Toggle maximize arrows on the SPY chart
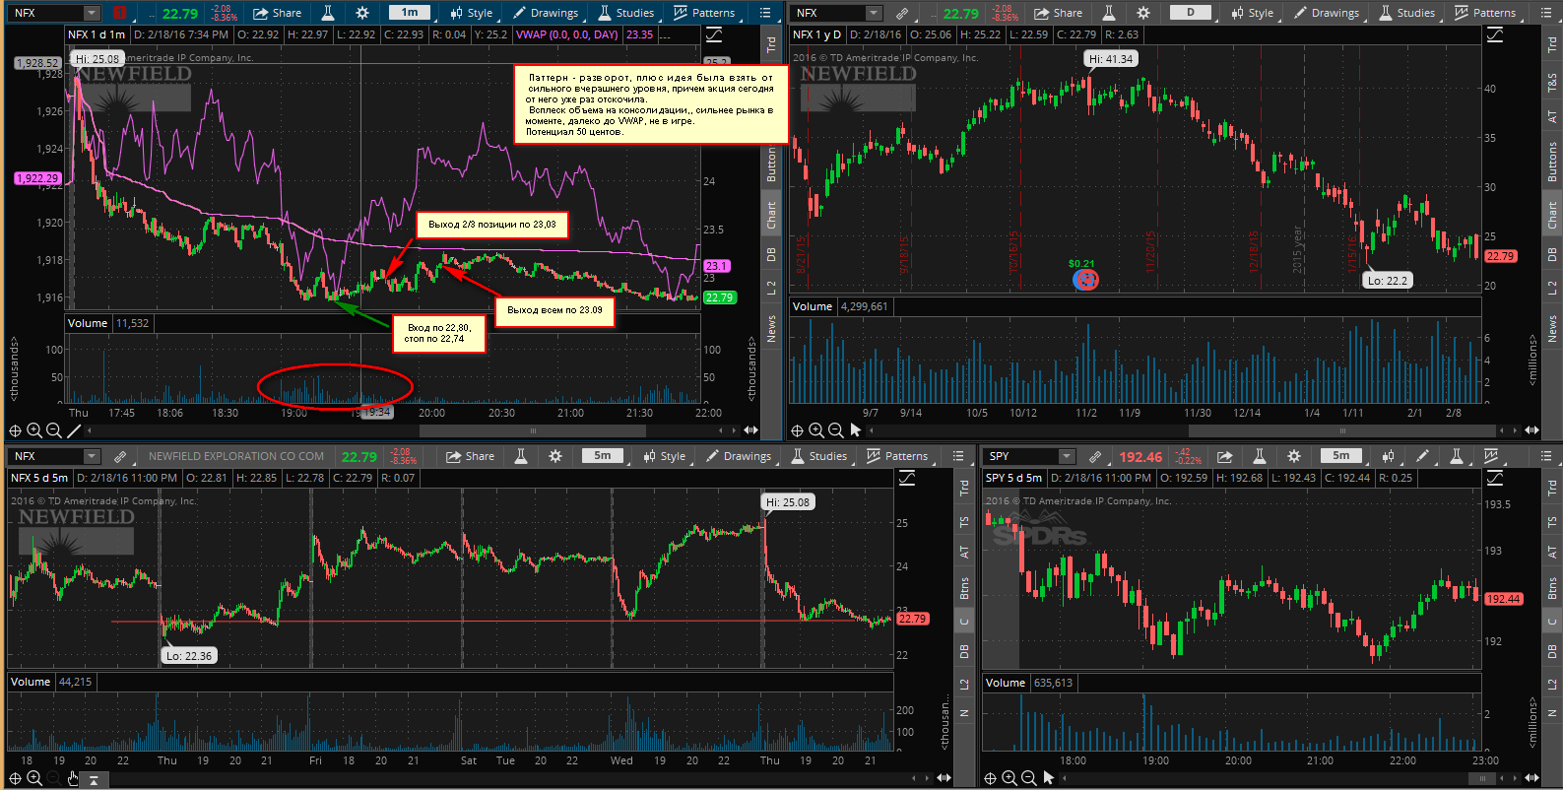 (x=1532, y=778)
